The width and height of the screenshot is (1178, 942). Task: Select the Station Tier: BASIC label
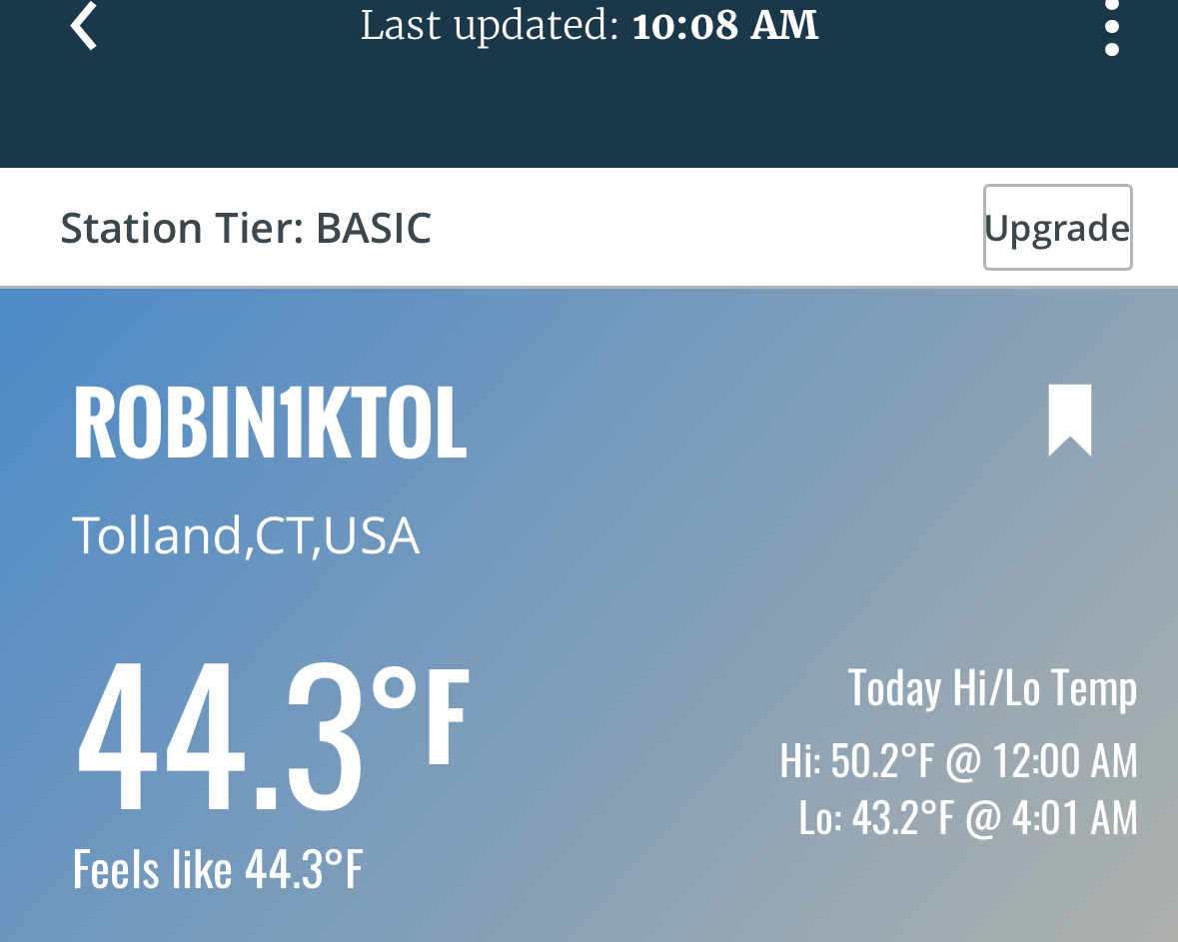tap(246, 228)
